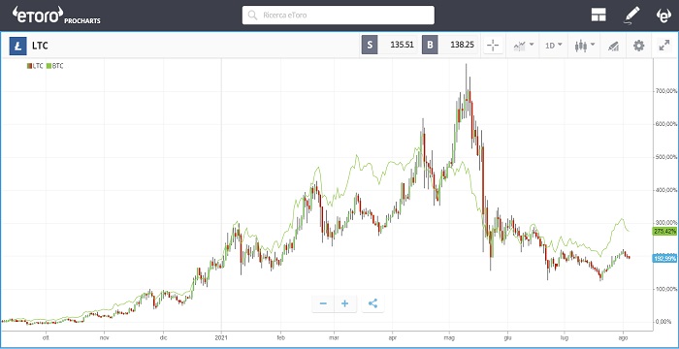Click the Litecoin LTC symbol icon
This screenshot has width=679, height=349.
point(17,46)
